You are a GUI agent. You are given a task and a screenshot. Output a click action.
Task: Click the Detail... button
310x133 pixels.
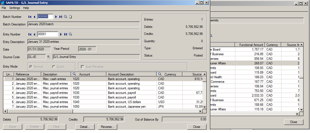point(85,127)
